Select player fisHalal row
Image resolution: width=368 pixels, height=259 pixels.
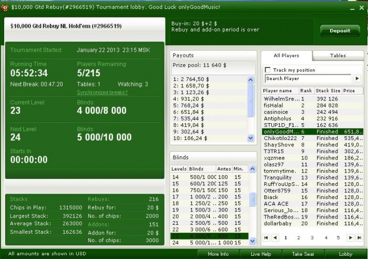(x=312, y=105)
